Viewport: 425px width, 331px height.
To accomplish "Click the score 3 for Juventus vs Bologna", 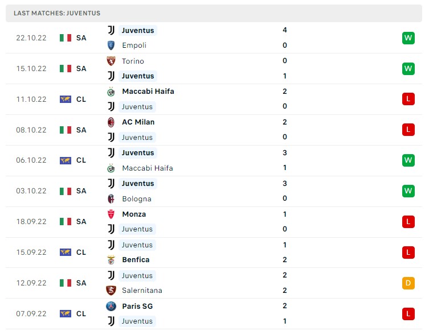I will click(x=285, y=184).
